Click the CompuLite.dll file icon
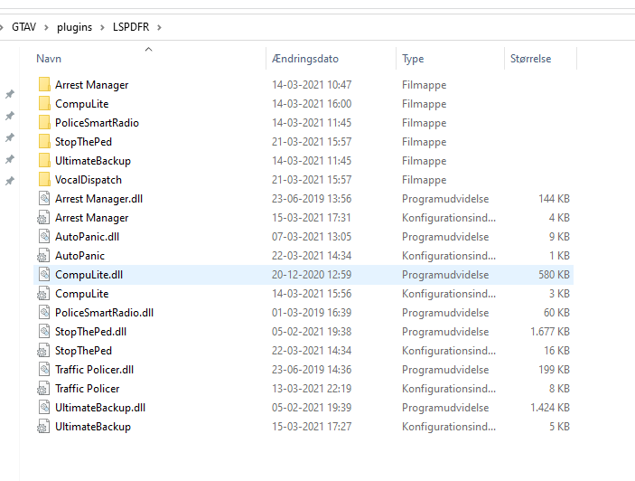 pyautogui.click(x=44, y=275)
